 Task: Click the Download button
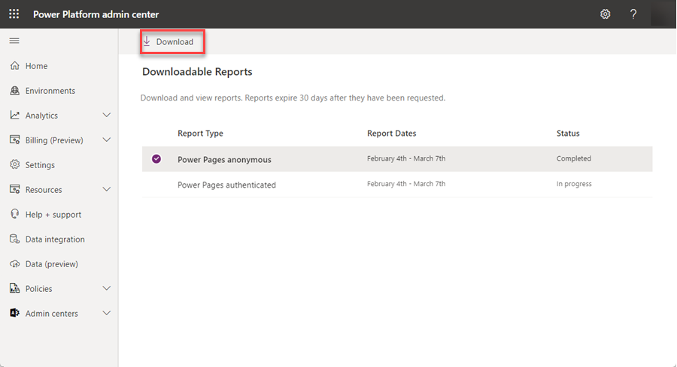(x=173, y=42)
